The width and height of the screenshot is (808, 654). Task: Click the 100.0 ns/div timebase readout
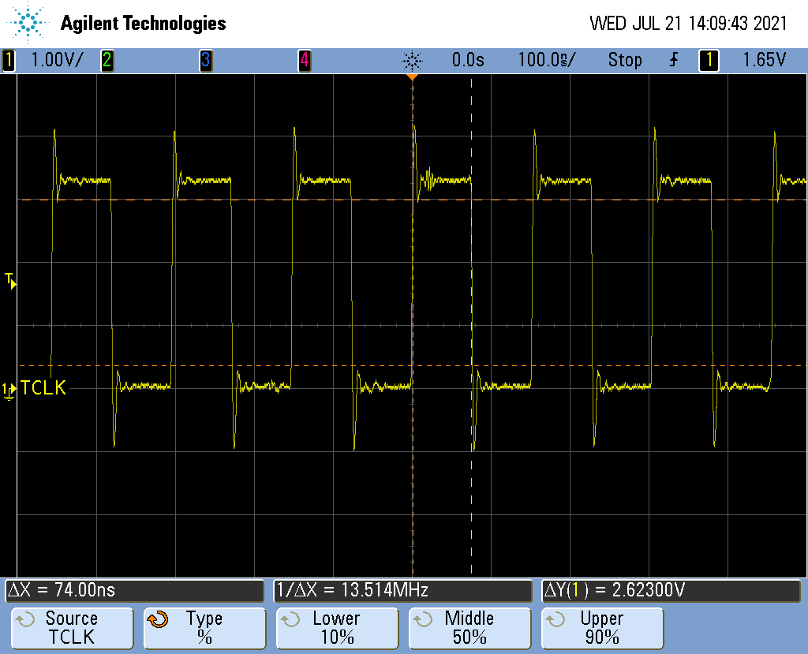click(546, 60)
